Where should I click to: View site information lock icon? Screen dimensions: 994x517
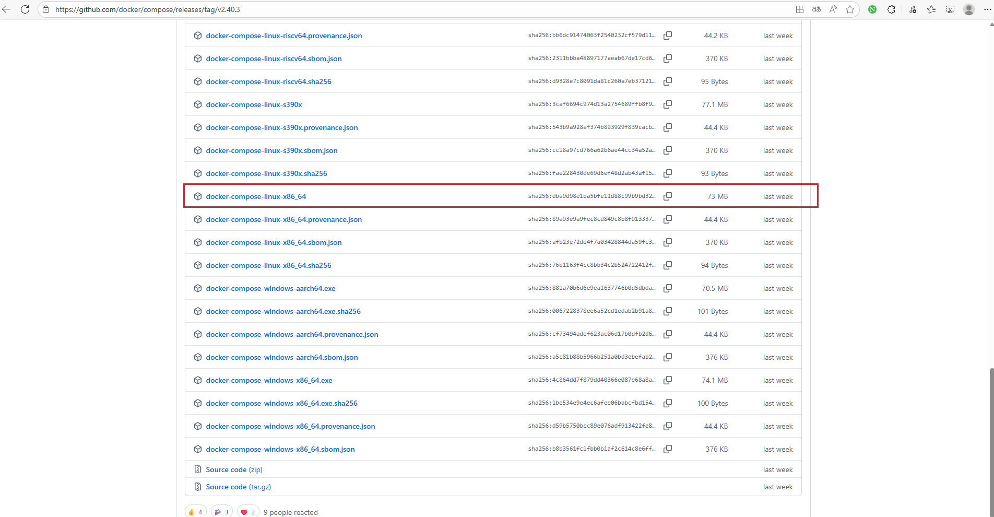46,9
